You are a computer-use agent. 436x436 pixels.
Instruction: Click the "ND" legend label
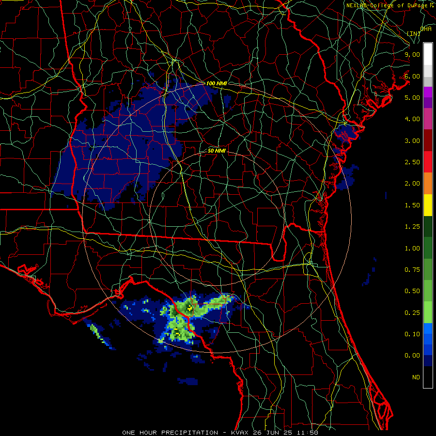pyautogui.click(x=416, y=377)
